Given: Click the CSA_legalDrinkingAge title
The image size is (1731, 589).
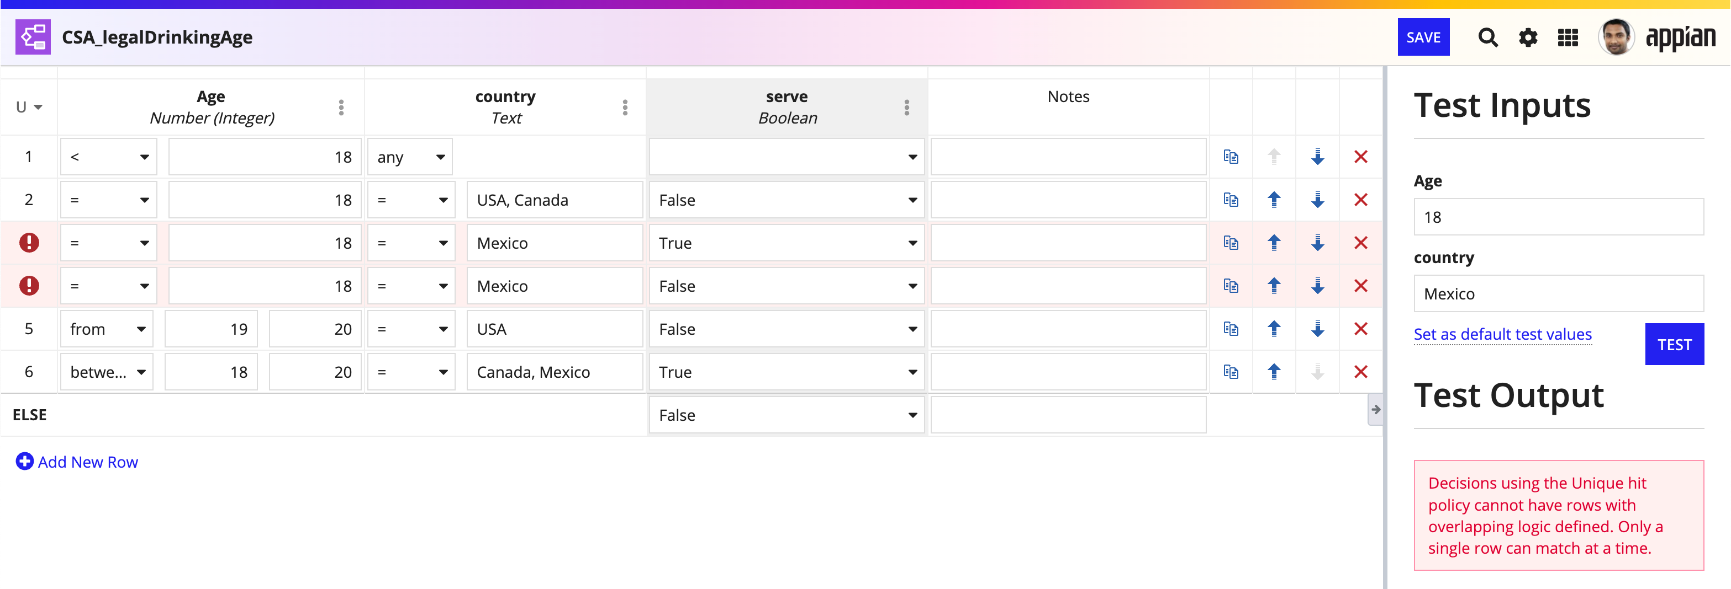Looking at the screenshot, I should (157, 37).
